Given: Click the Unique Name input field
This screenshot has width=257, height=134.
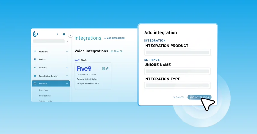Looking at the screenshot, I should click(177, 71).
